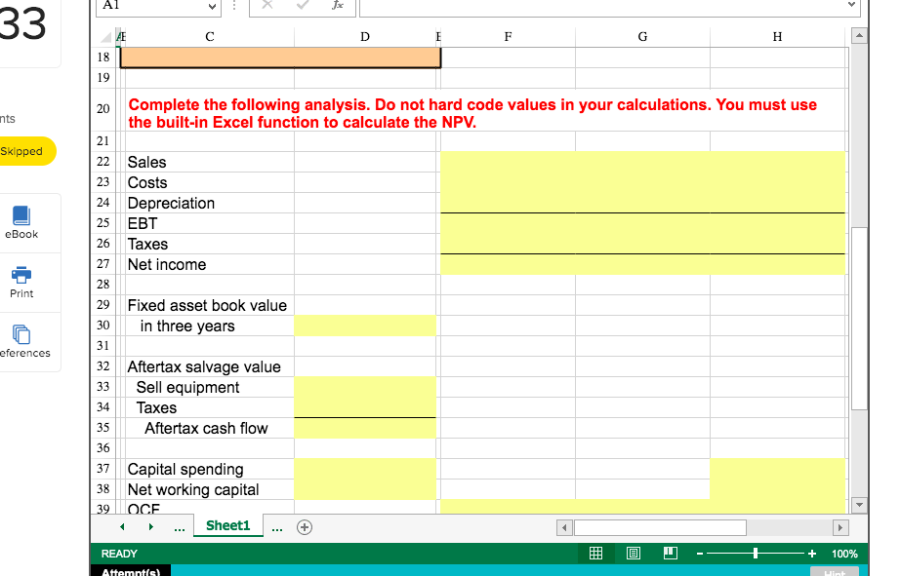Open the References sidebar item
This screenshot has height=576, width=901.
click(x=21, y=341)
